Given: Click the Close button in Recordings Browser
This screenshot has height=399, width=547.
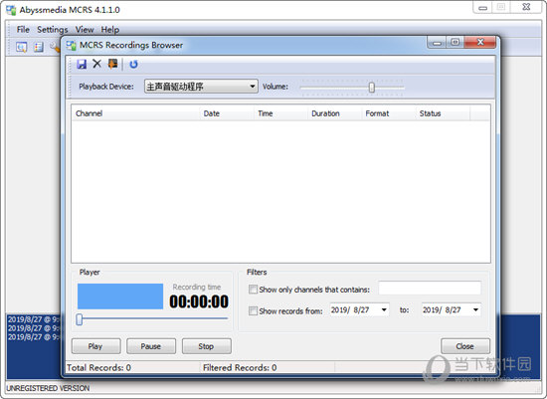Looking at the screenshot, I should [x=465, y=346].
